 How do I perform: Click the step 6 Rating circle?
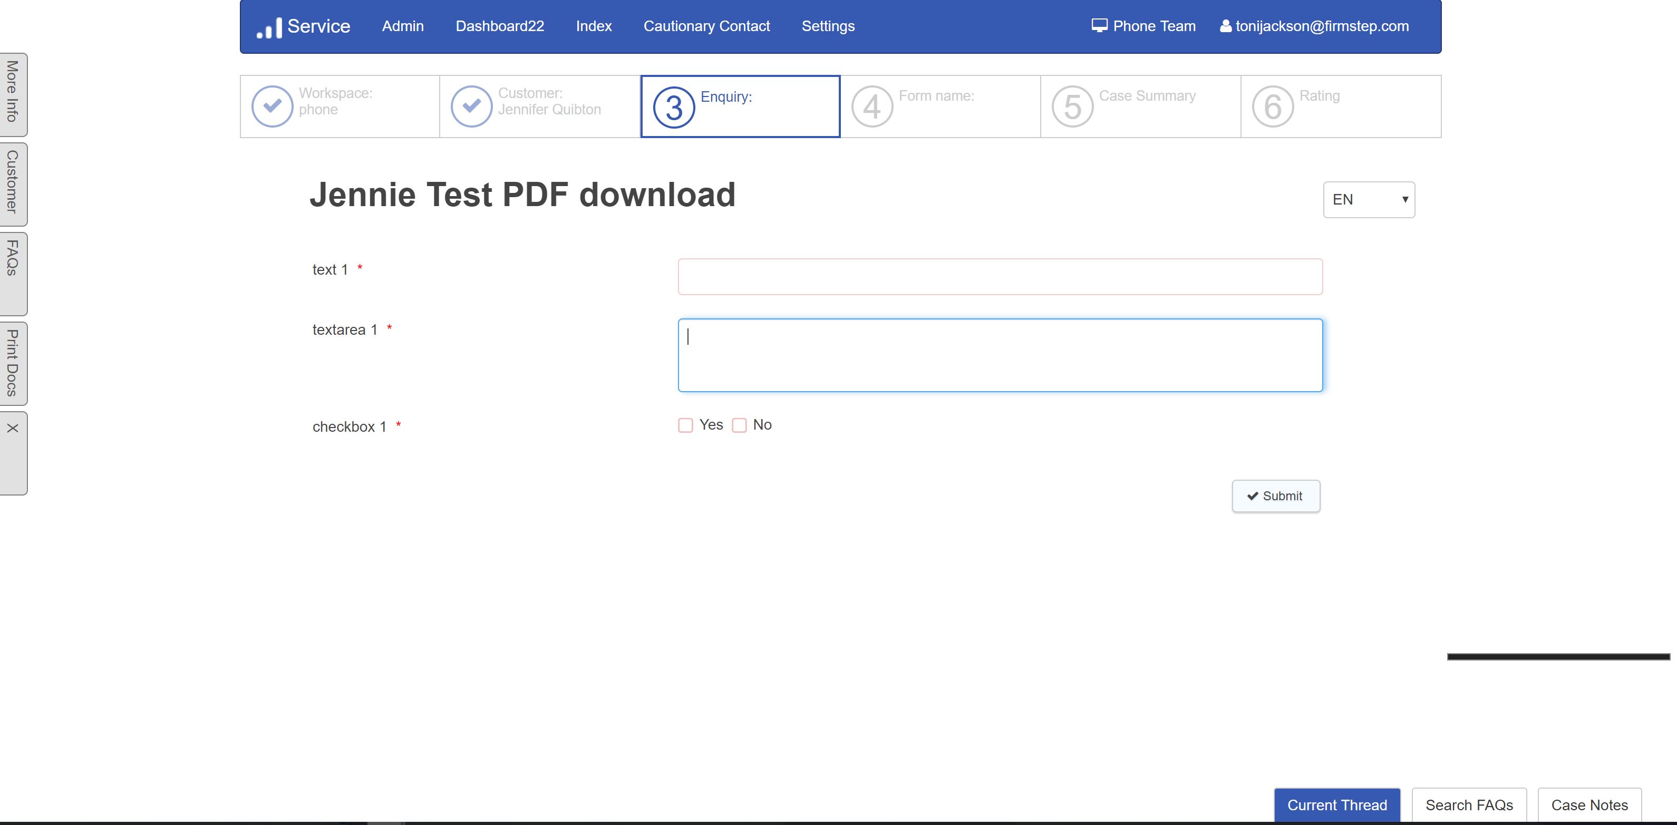(1273, 107)
